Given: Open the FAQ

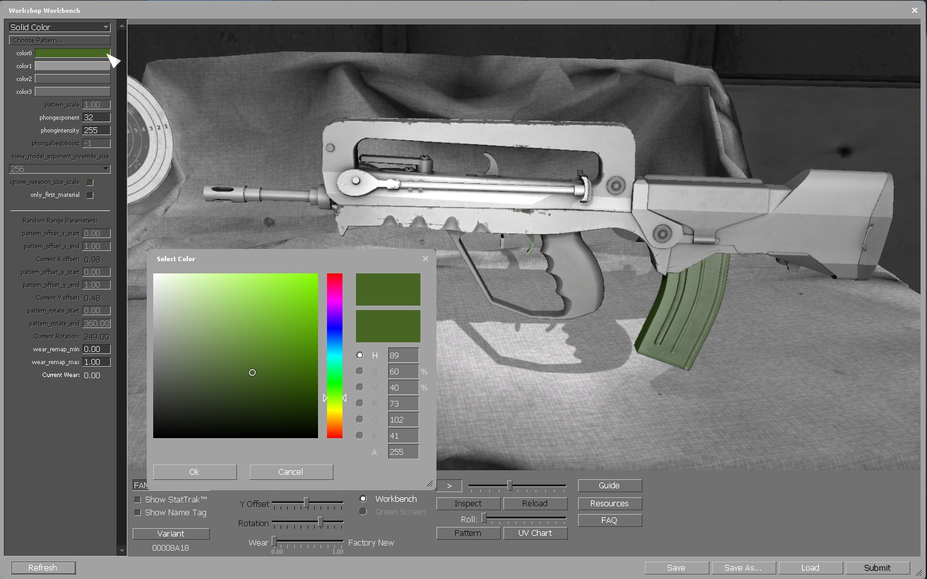Looking at the screenshot, I should coord(610,520).
